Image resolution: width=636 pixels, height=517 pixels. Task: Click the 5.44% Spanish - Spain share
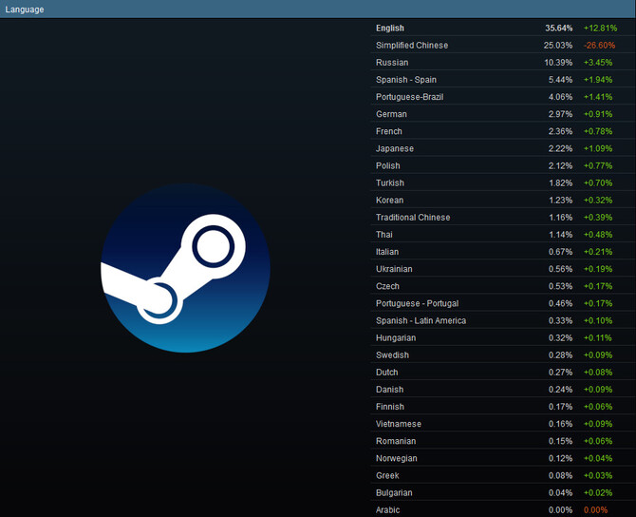coord(561,80)
